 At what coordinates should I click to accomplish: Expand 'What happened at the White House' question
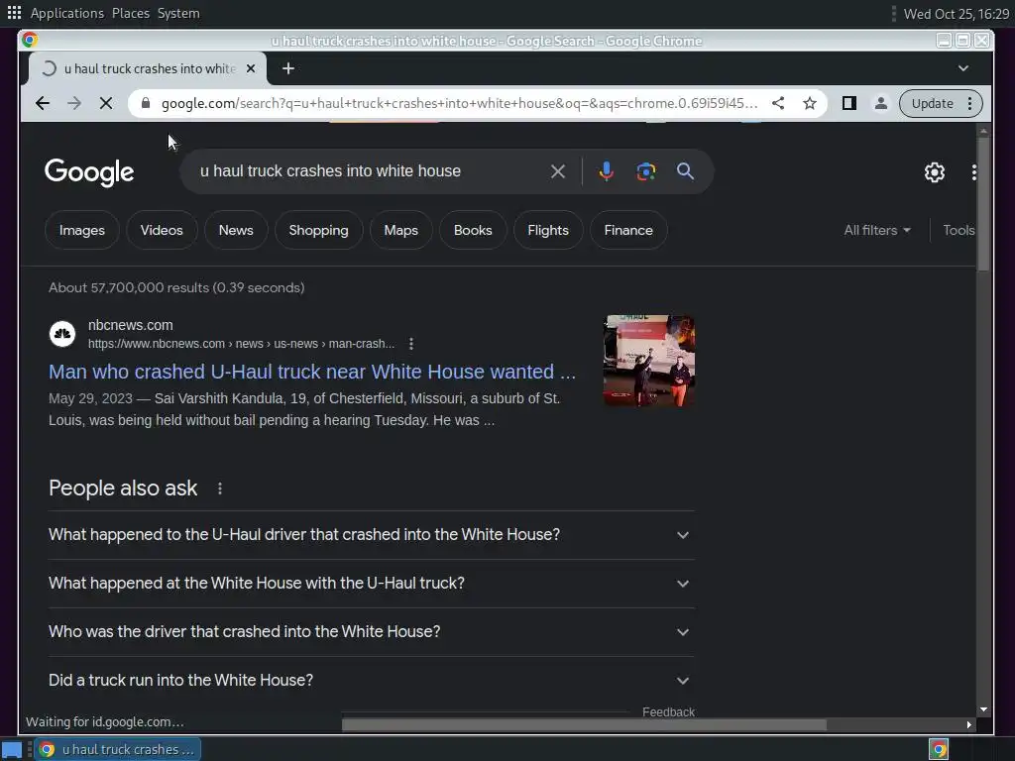[371, 584]
